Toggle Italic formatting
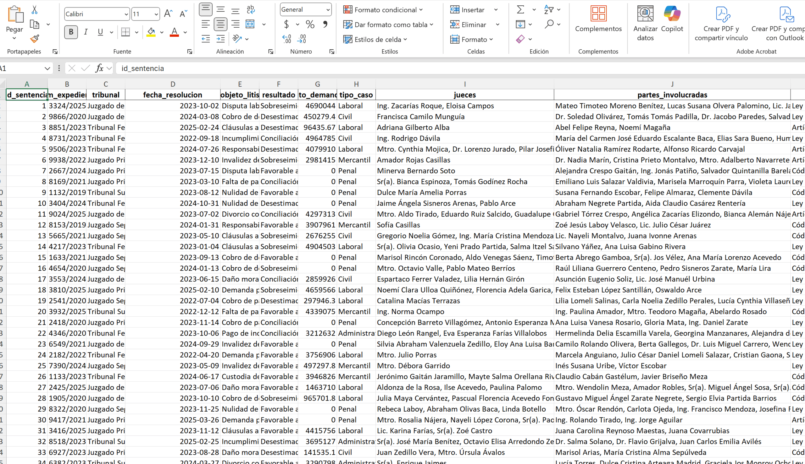 coord(86,32)
